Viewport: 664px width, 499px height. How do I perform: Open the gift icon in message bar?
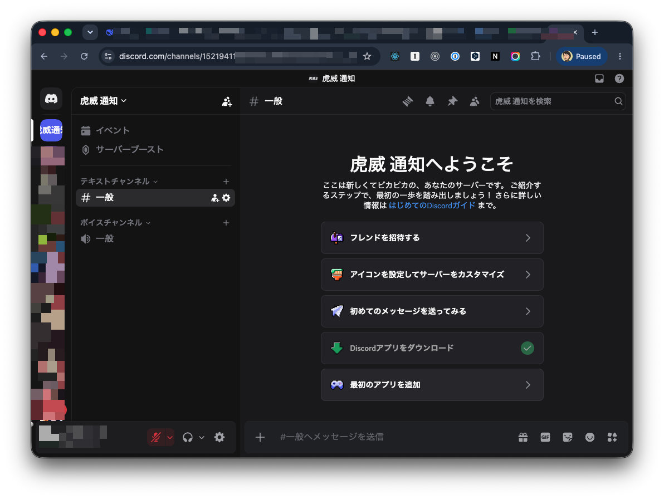point(523,437)
